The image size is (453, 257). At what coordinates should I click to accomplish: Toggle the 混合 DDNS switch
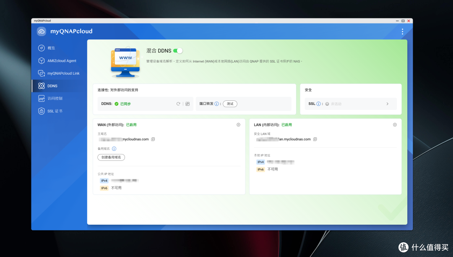point(178,50)
